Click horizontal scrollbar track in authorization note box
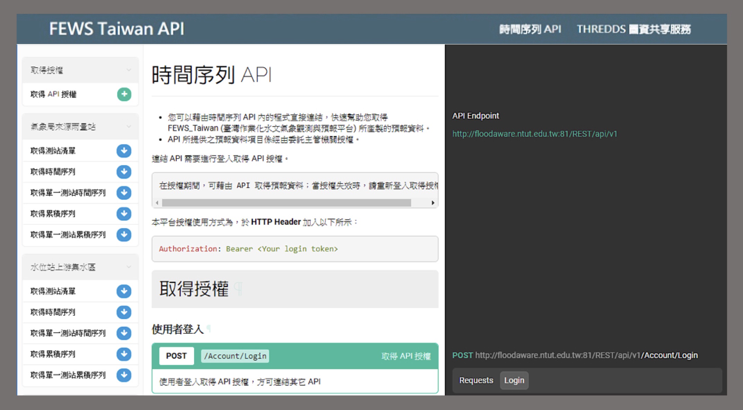 [x=286, y=203]
